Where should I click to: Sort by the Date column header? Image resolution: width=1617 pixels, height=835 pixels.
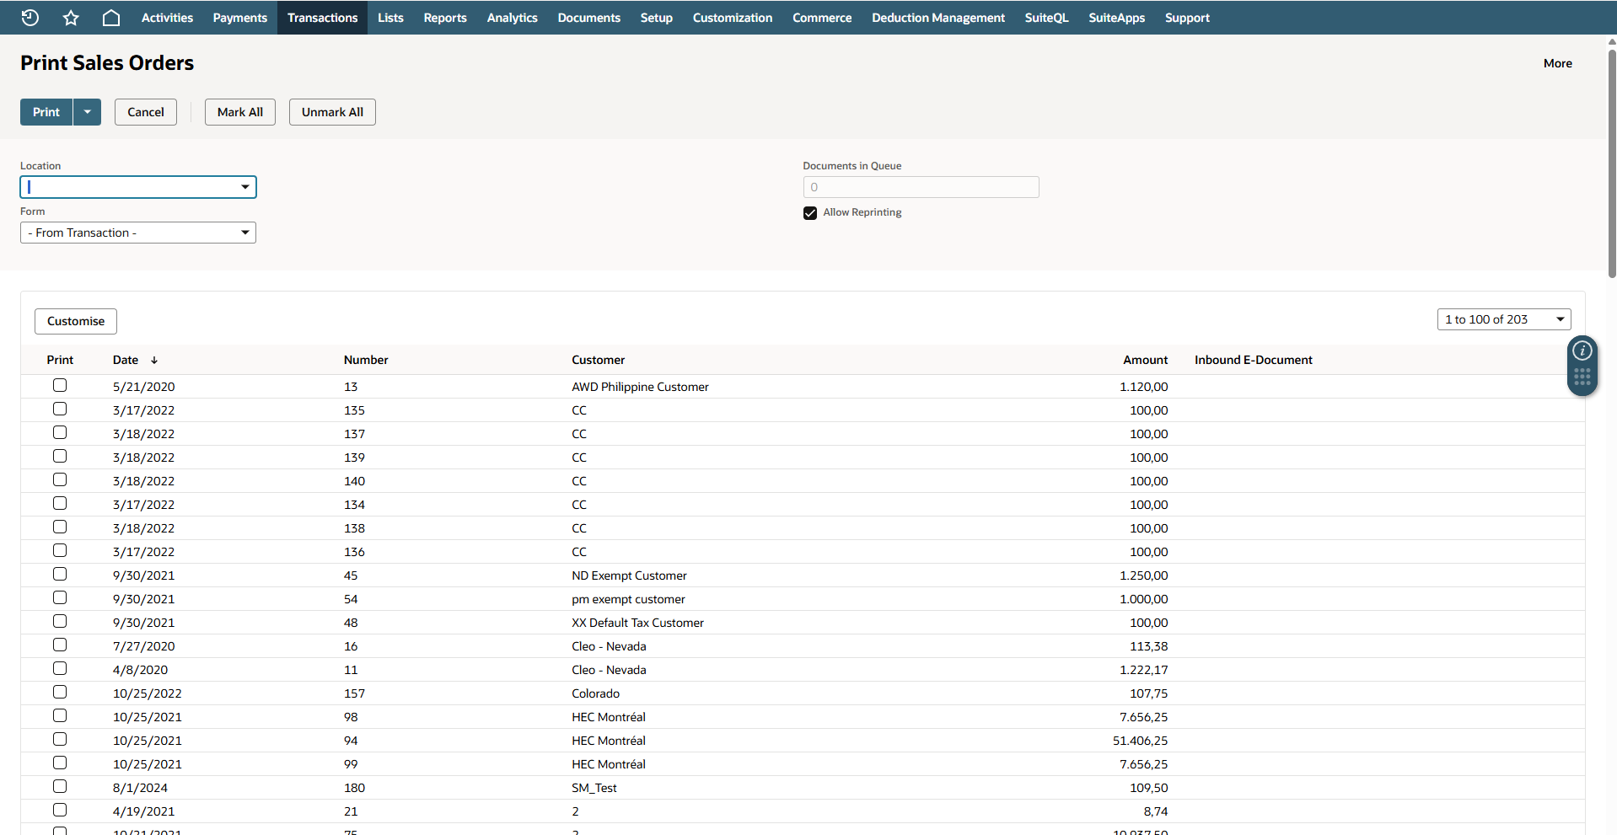click(x=126, y=360)
